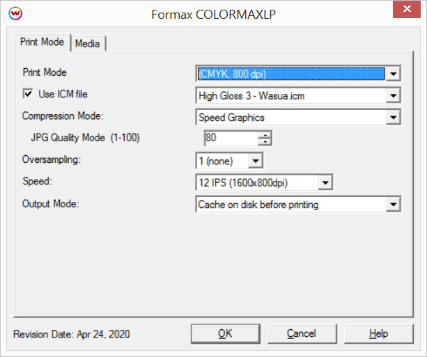Select the Print Mode tab
This screenshot has width=427, height=357.
[42, 42]
